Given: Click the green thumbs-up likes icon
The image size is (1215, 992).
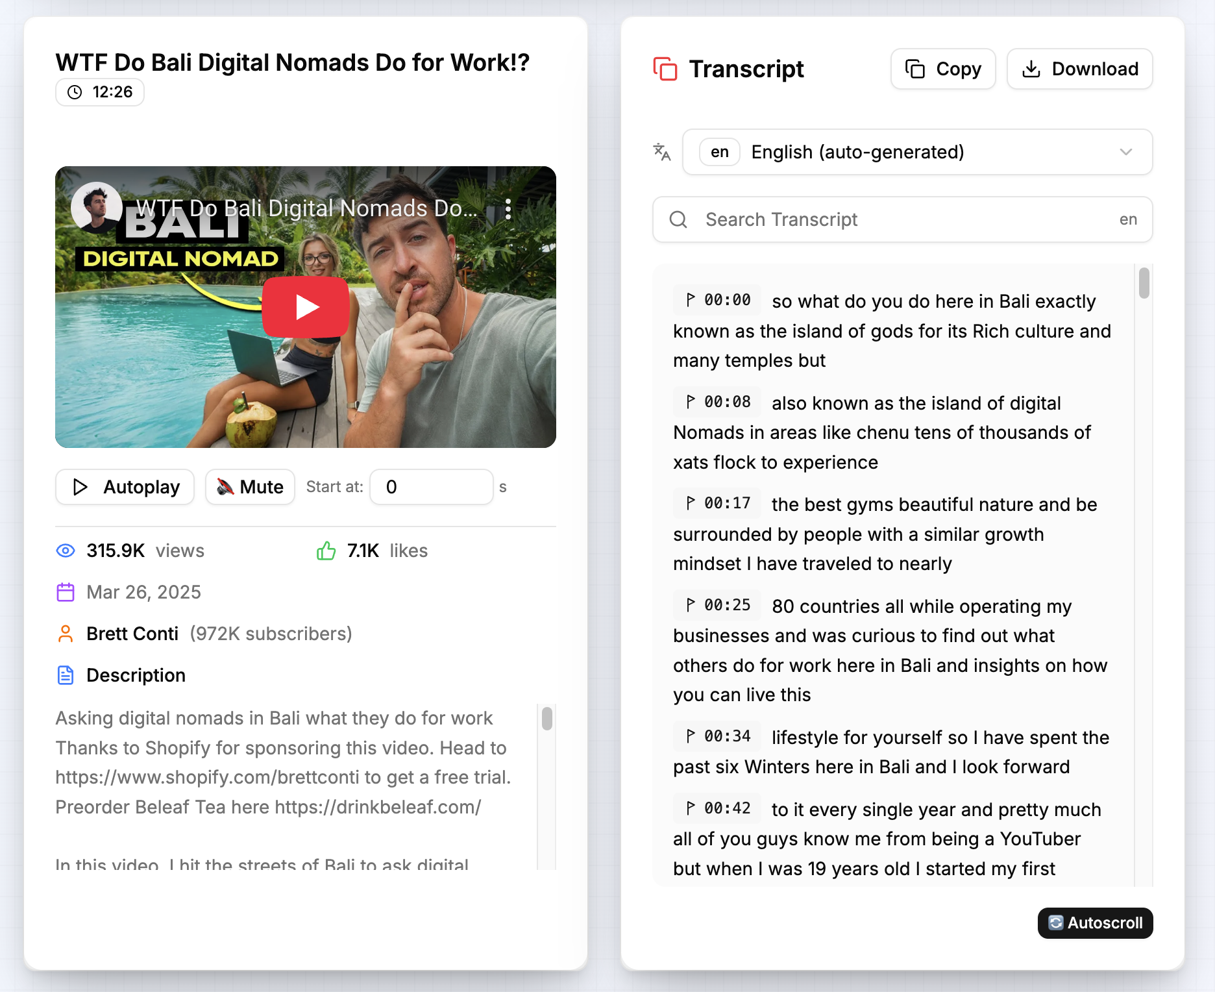Looking at the screenshot, I should coord(326,551).
